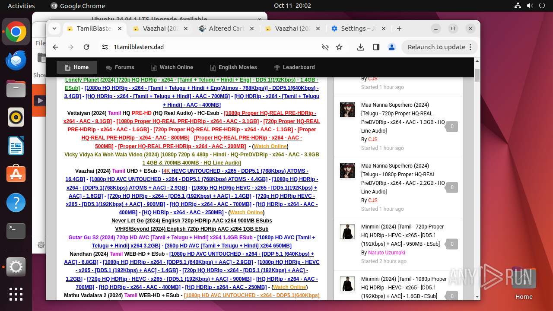Launch Thunderbird mail from the dock
The image size is (553, 311).
coord(16,60)
